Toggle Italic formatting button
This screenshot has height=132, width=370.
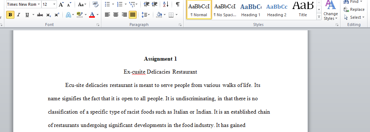coord(19,15)
